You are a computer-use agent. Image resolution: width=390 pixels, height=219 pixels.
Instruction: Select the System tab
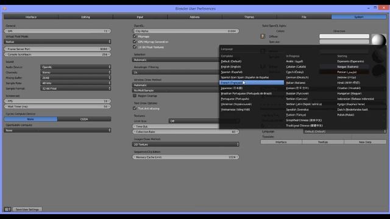tap(359, 17)
